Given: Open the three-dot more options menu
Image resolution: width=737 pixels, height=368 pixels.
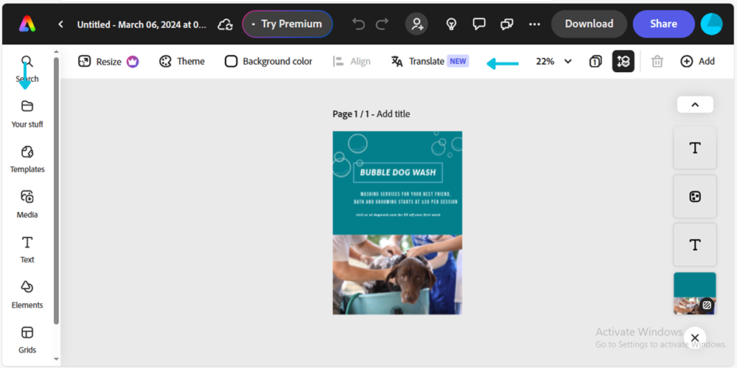Looking at the screenshot, I should click(x=534, y=24).
